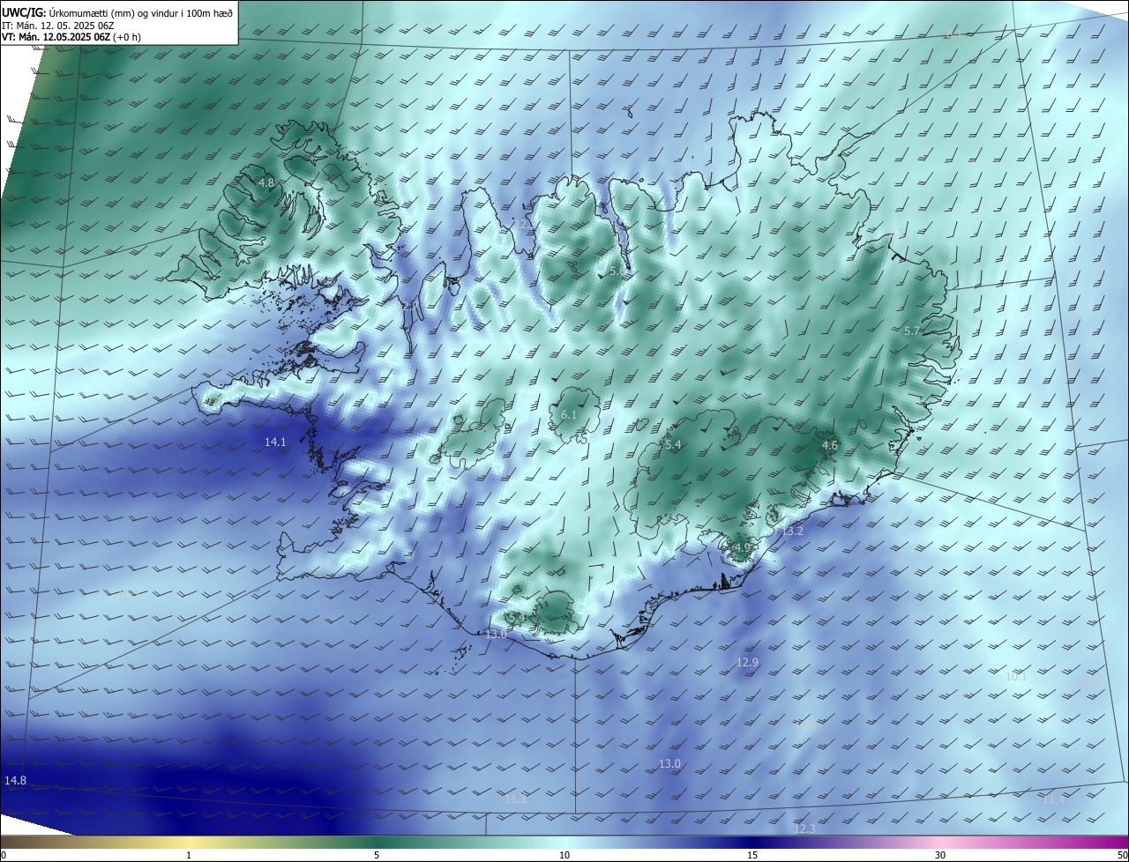Click the 5.7 value in east Iceland
The width and height of the screenshot is (1129, 862).
click(x=912, y=331)
